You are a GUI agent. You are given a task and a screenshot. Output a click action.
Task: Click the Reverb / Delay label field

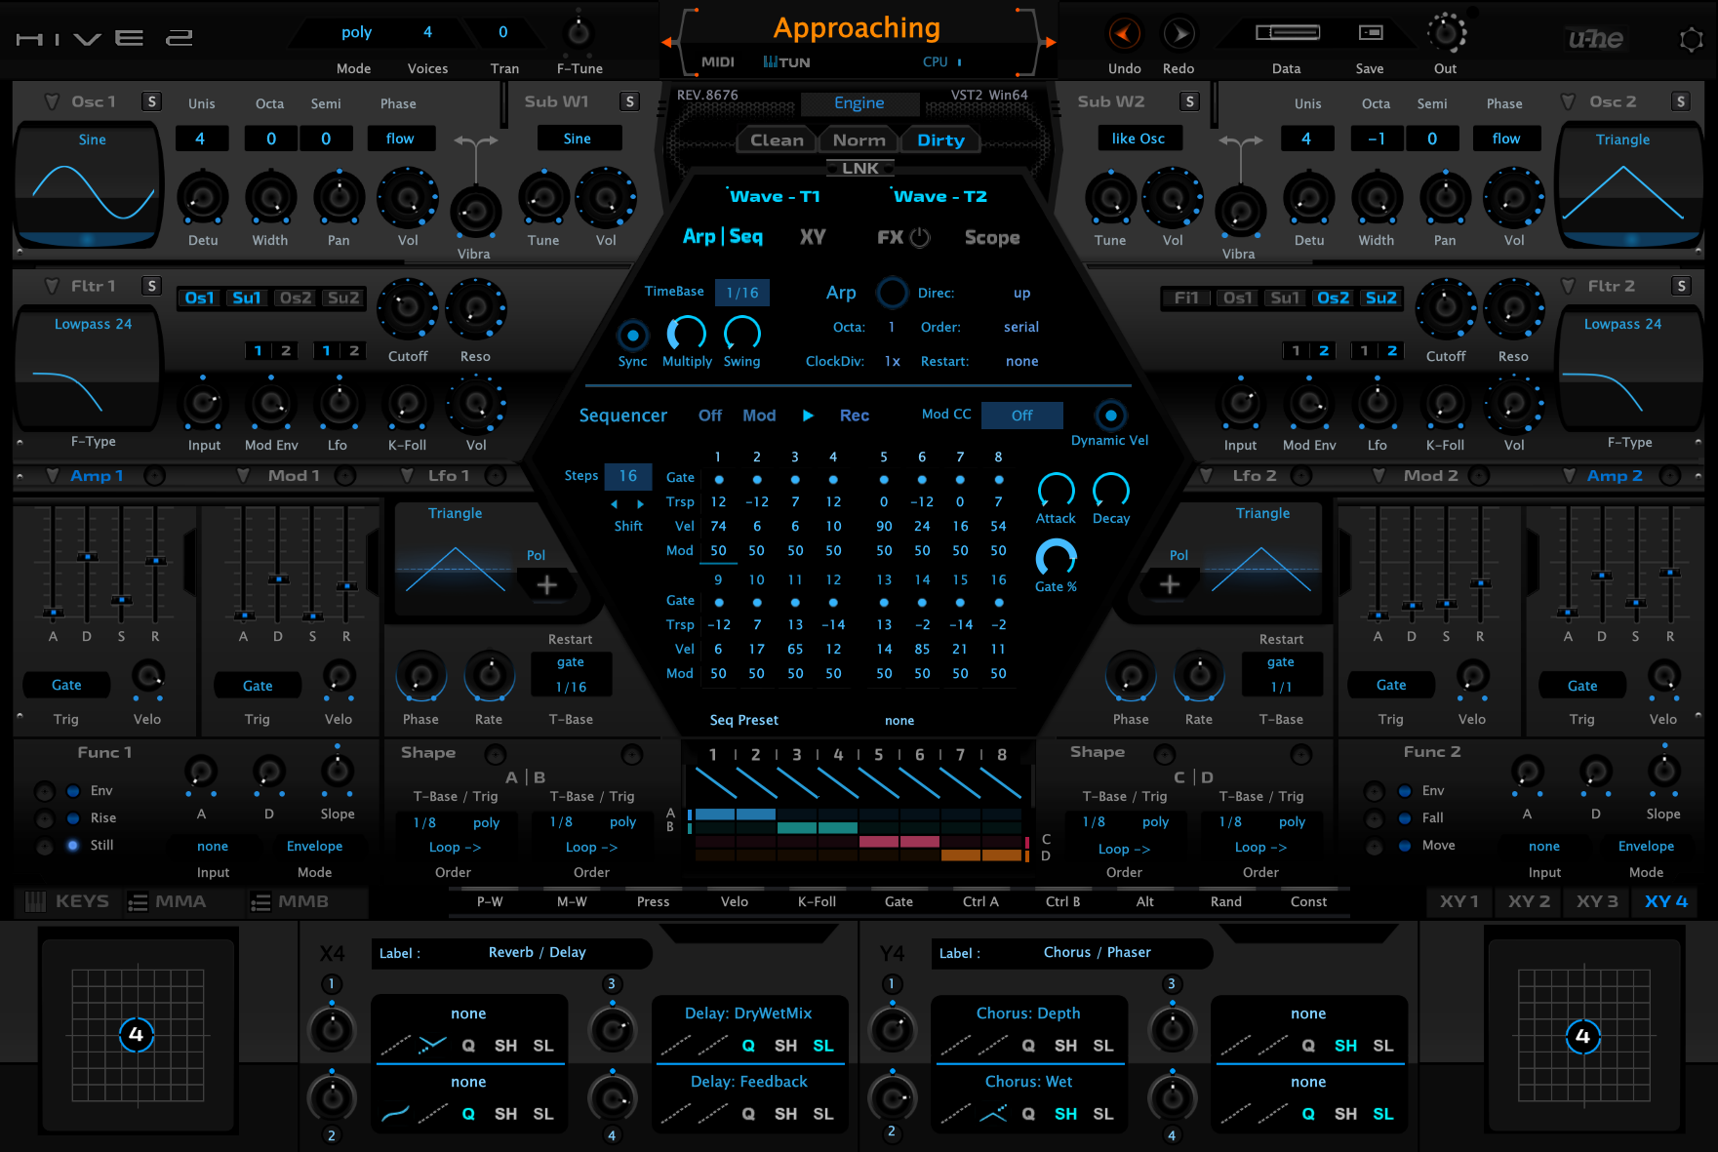click(510, 953)
